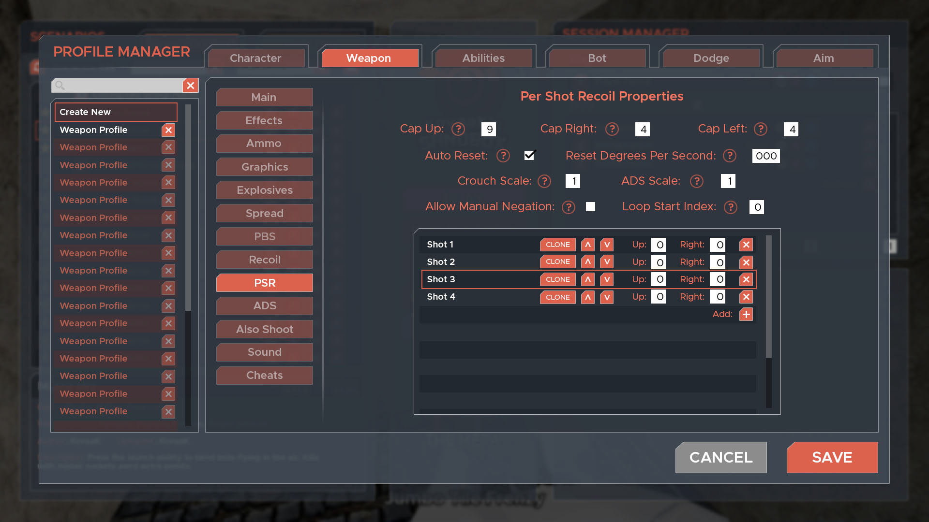Expand the PBS settings panel
The width and height of the screenshot is (929, 522).
coord(264,236)
